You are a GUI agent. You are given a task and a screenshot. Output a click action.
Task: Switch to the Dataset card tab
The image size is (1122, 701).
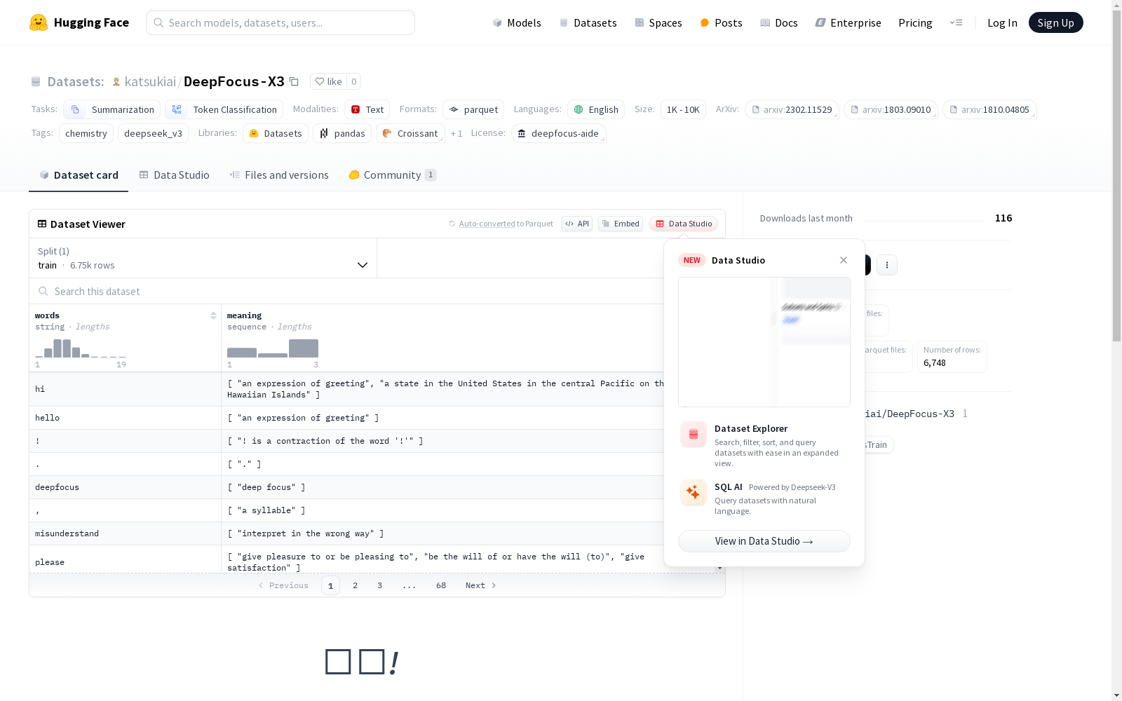point(79,175)
